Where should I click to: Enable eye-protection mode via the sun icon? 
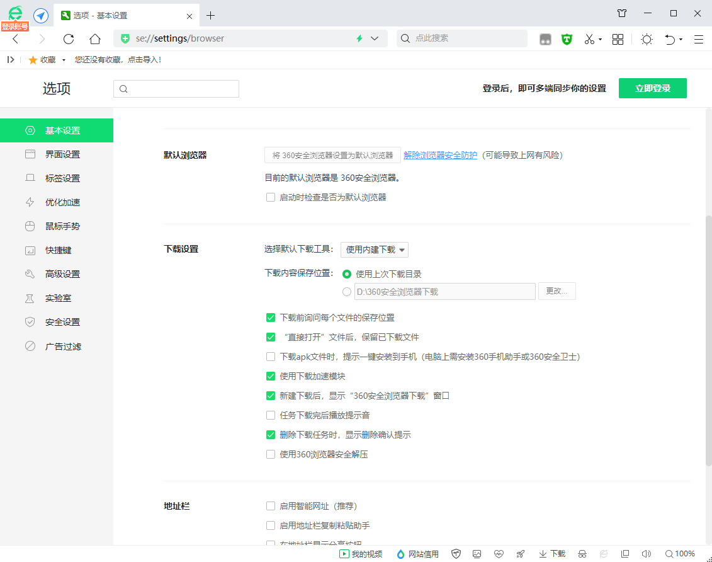pos(646,39)
